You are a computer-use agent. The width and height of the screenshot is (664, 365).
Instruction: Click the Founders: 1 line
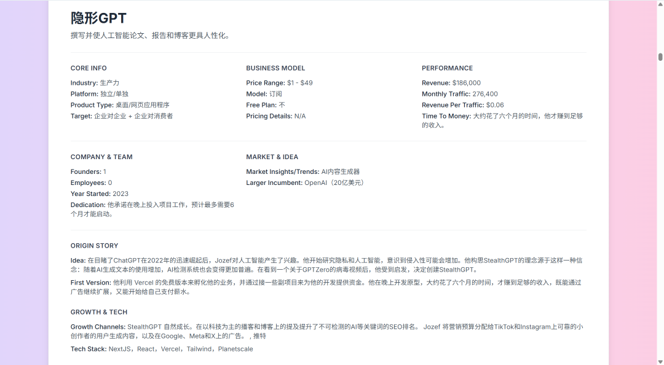[88, 172]
